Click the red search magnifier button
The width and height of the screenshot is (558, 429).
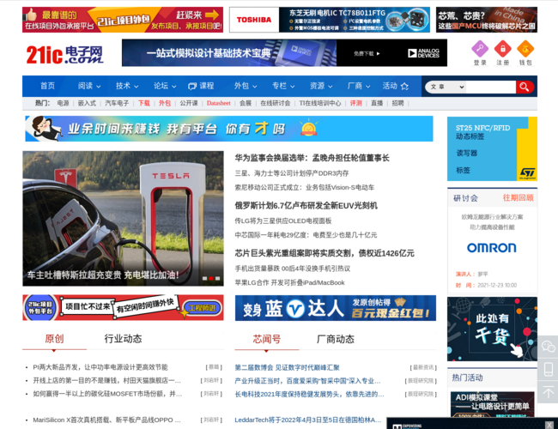pos(525,87)
